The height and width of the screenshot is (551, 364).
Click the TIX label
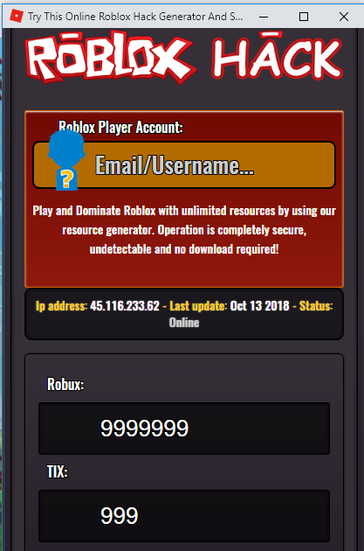point(57,471)
